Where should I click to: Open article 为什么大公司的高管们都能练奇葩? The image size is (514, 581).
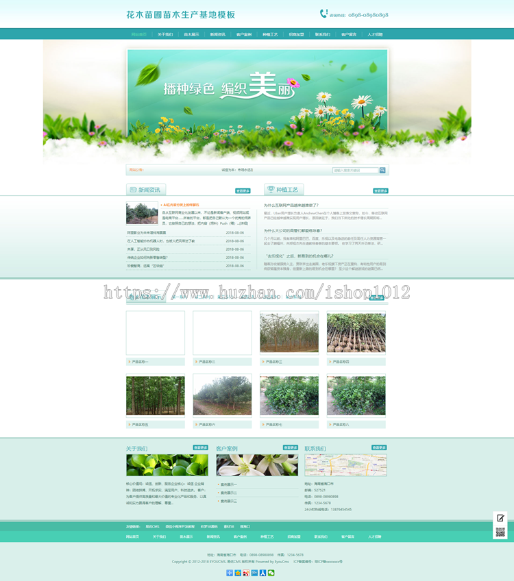point(293,230)
